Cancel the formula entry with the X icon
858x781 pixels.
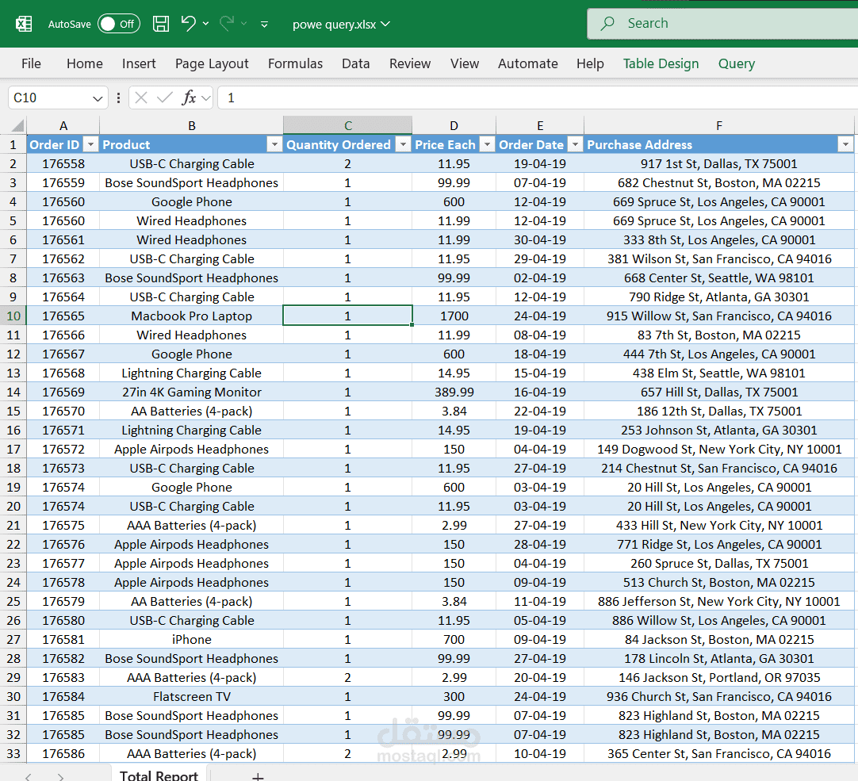click(x=141, y=98)
